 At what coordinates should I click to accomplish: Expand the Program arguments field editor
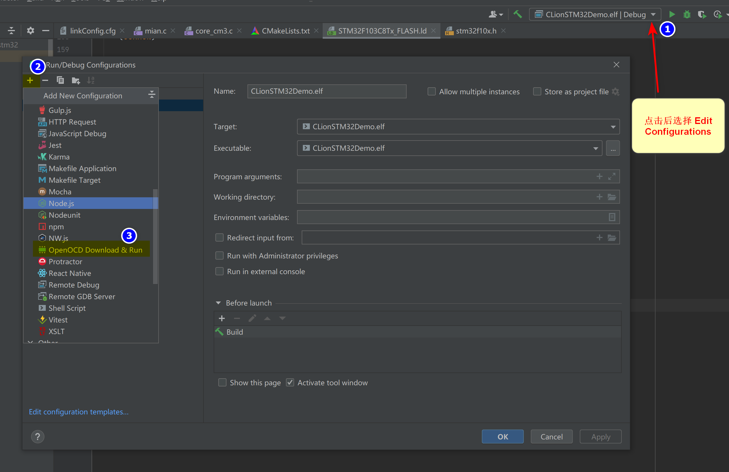[x=612, y=176]
